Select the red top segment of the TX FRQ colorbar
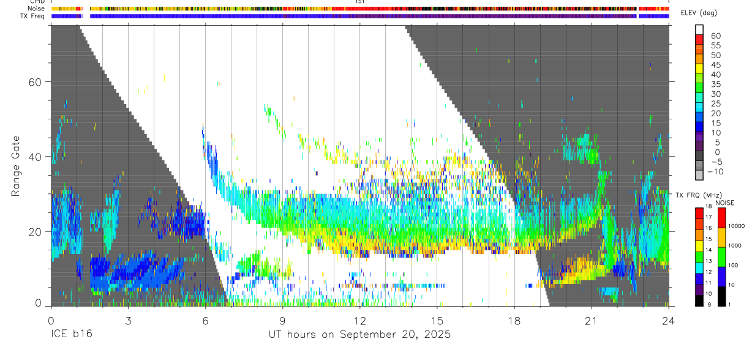Image resolution: width=752 pixels, height=347 pixels. click(699, 212)
